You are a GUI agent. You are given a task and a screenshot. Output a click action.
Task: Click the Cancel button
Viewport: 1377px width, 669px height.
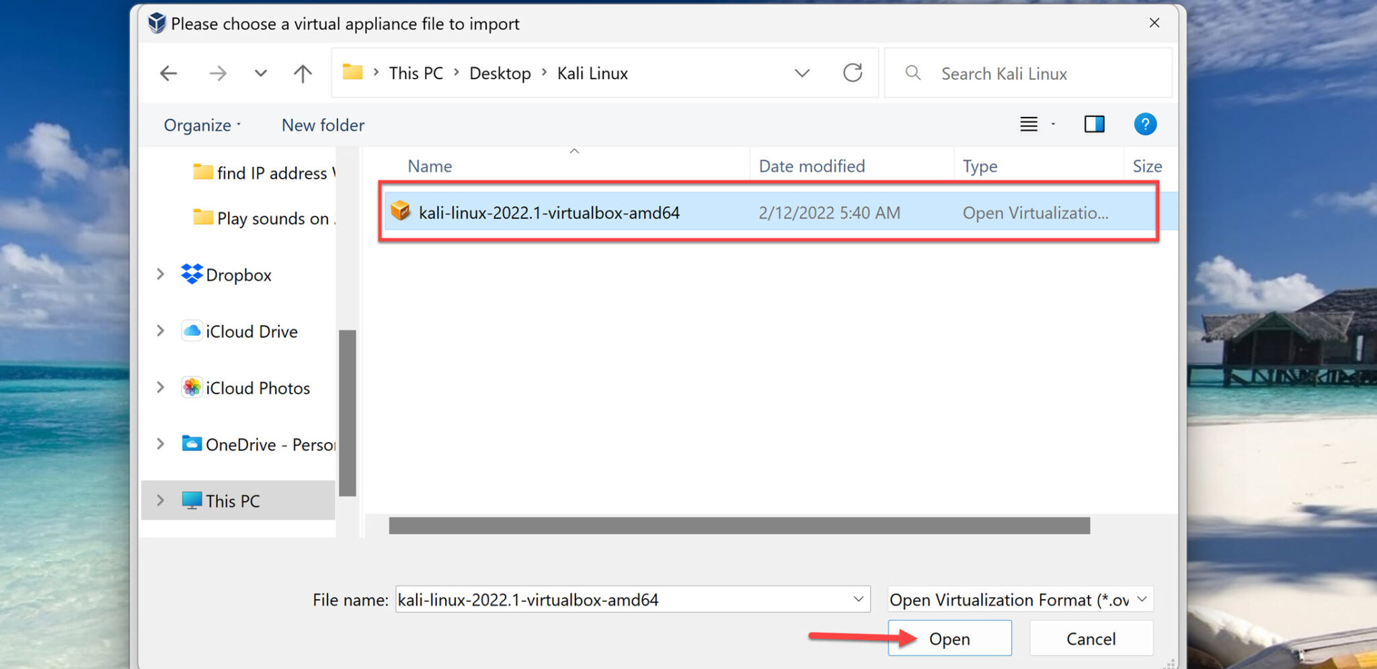pos(1091,638)
